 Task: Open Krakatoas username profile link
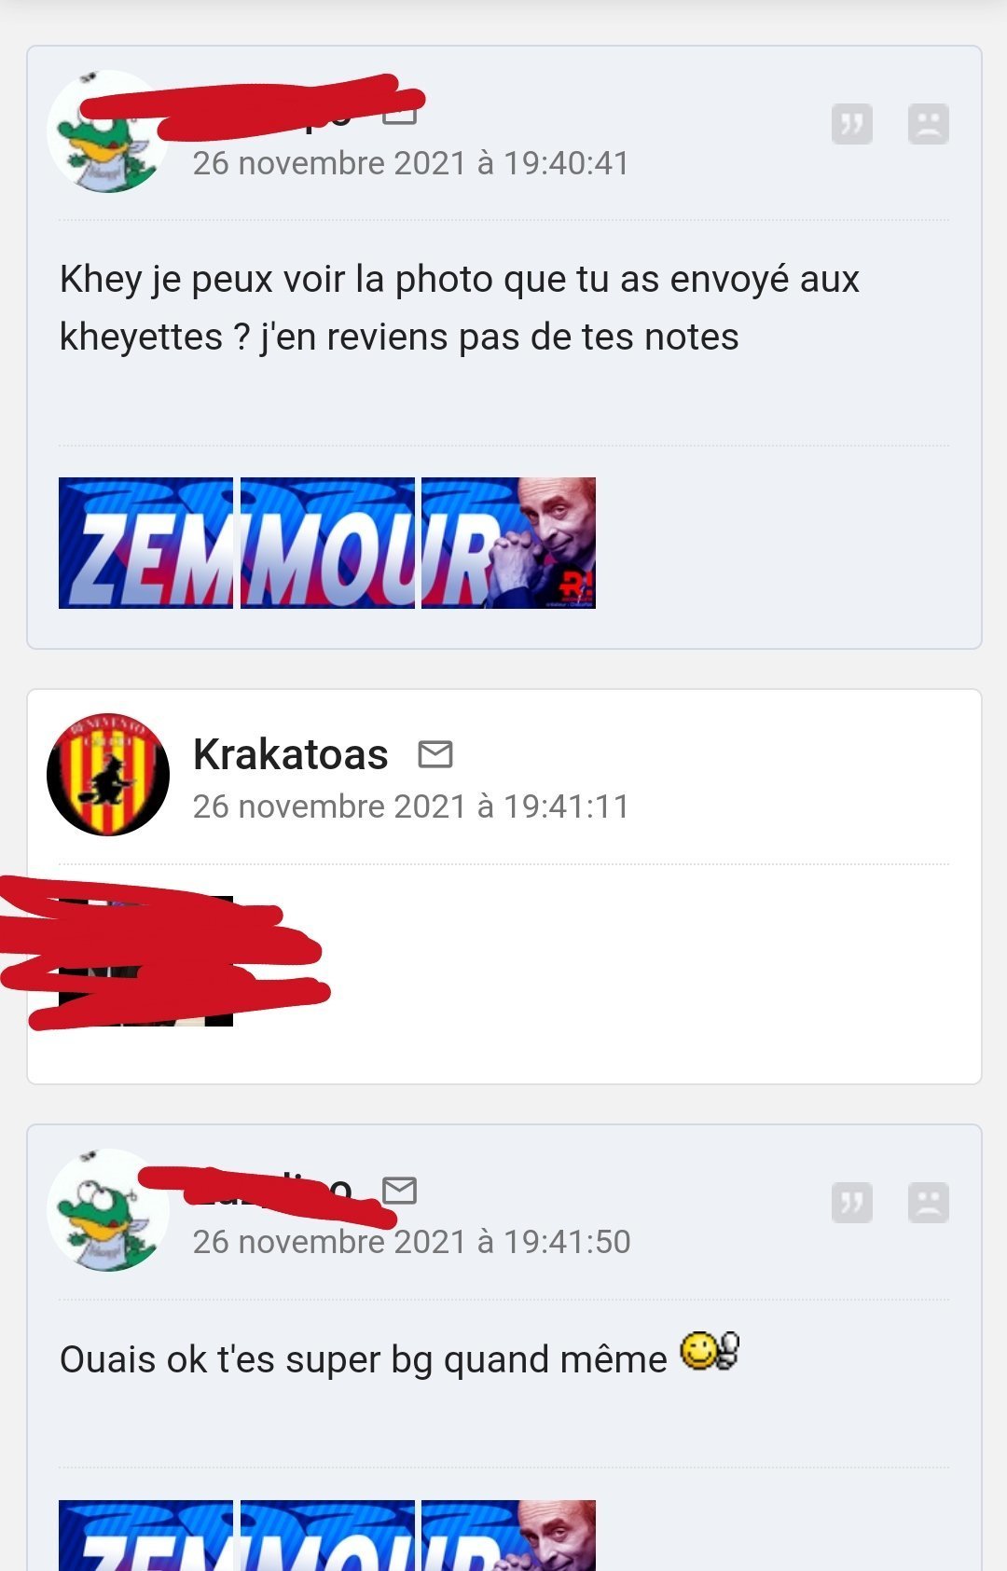tap(290, 754)
